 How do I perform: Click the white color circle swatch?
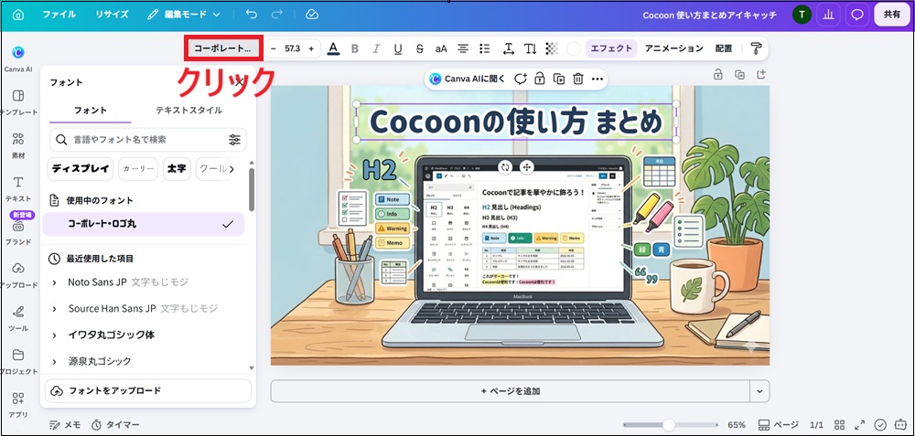574,49
